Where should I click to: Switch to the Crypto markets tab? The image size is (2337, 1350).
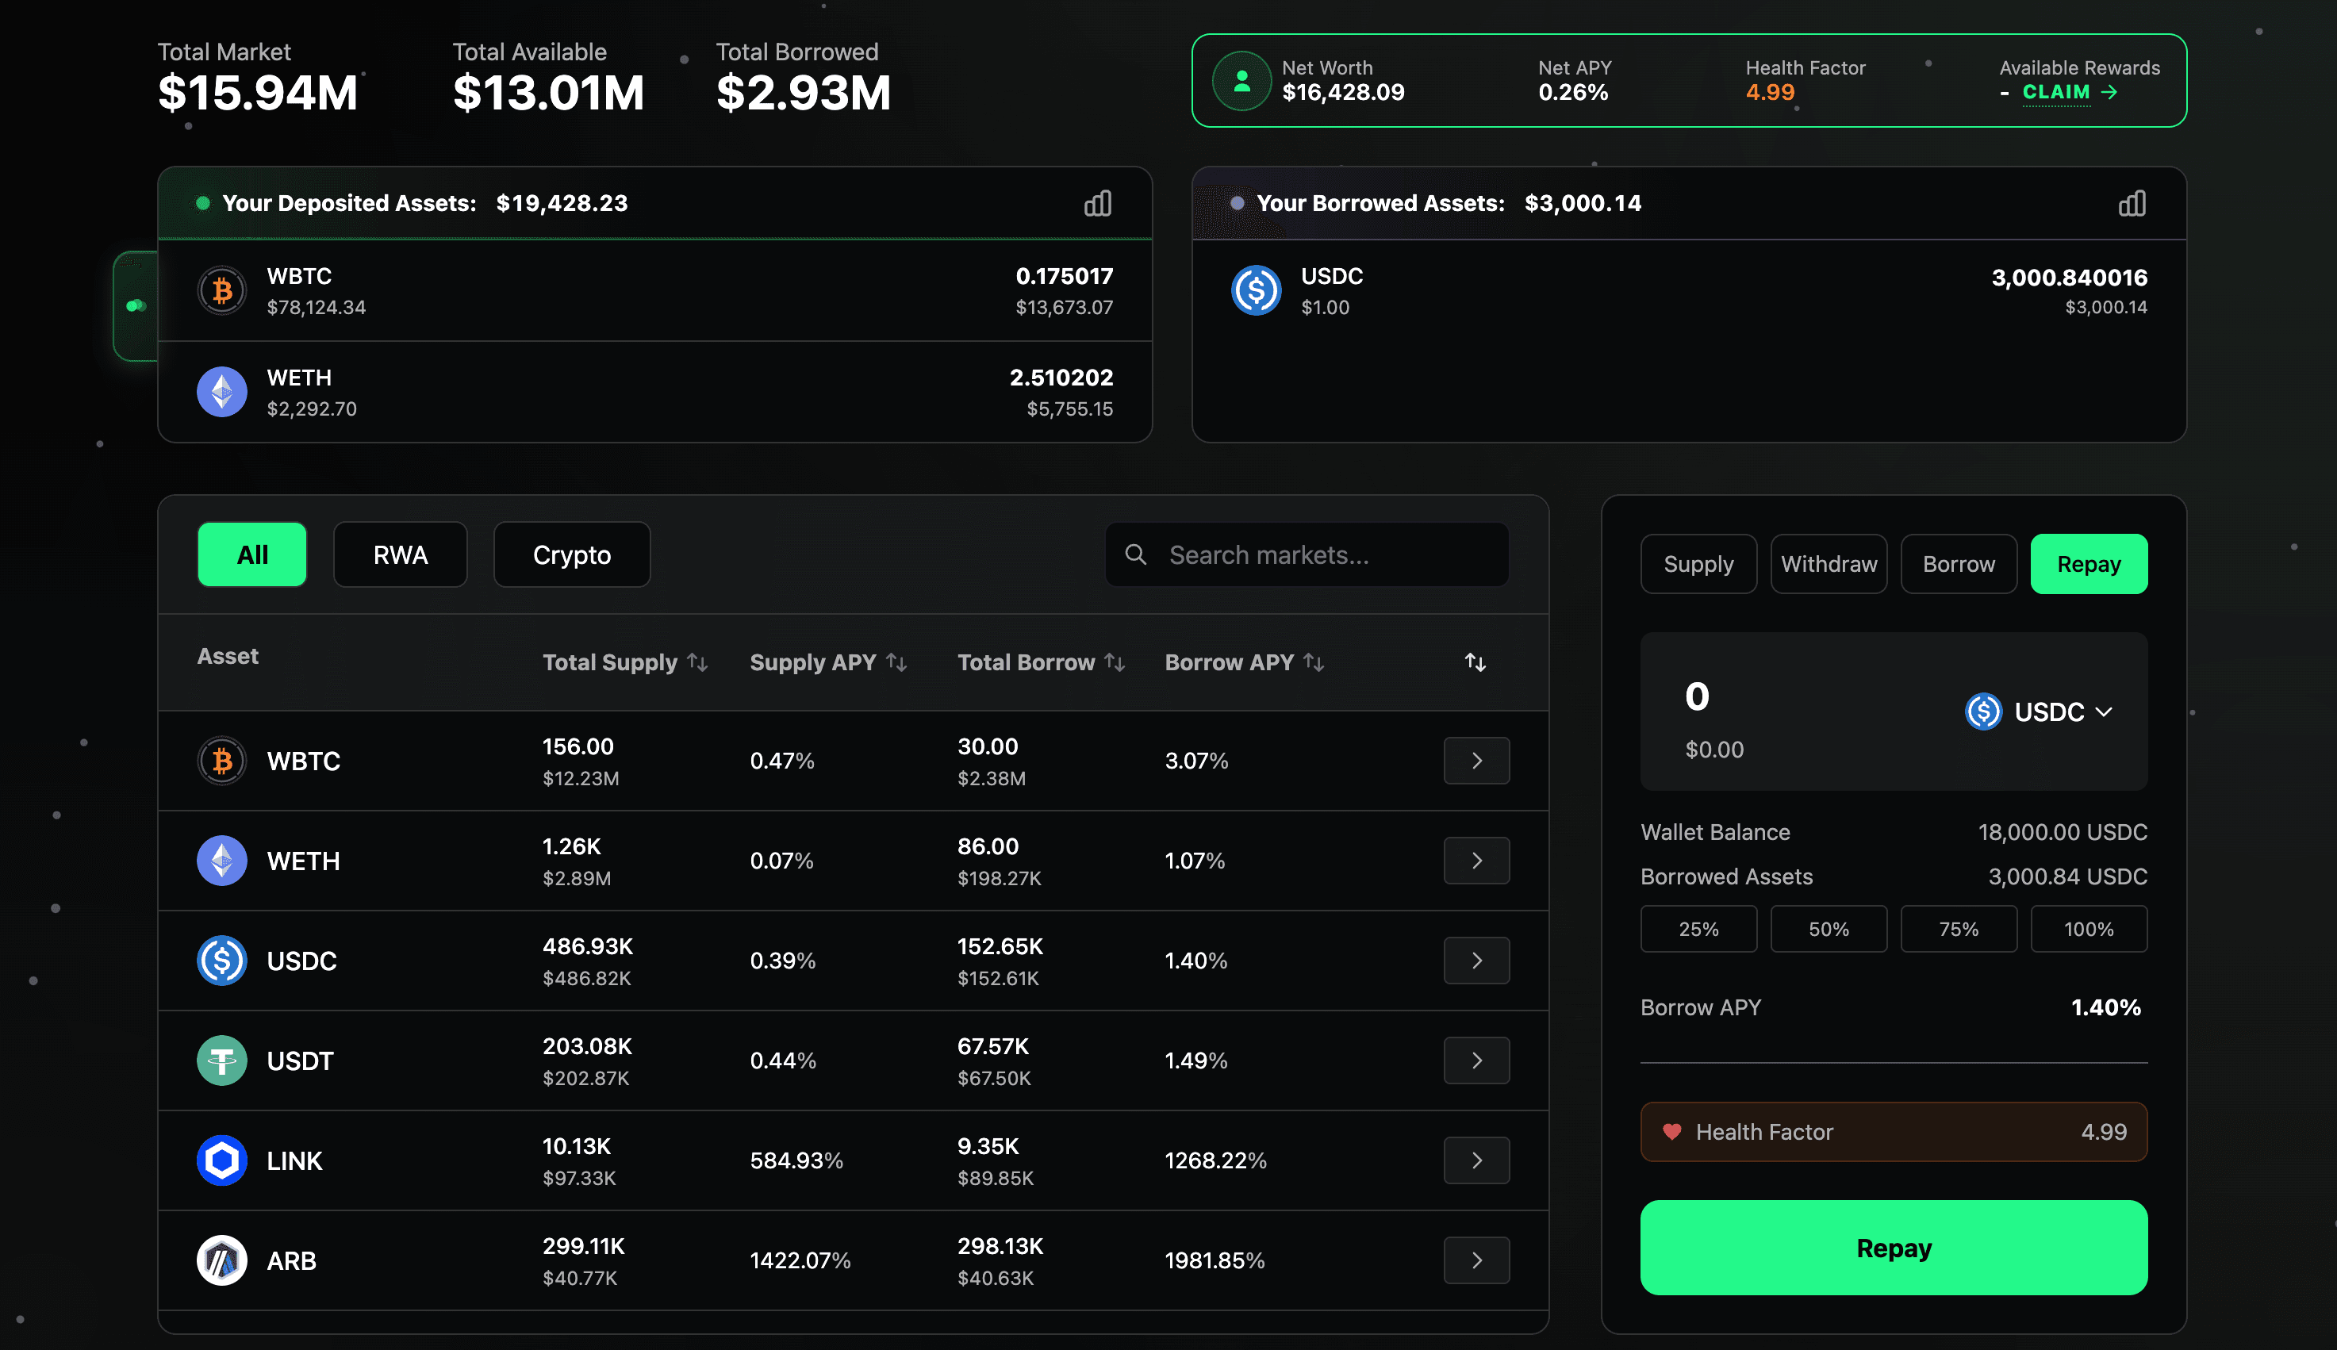tap(571, 554)
